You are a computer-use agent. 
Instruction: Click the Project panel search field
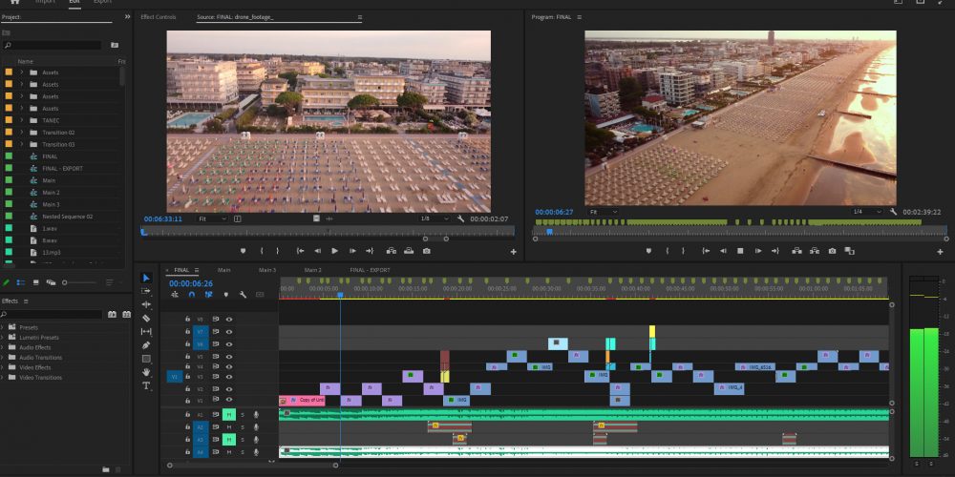pyautogui.click(x=53, y=45)
